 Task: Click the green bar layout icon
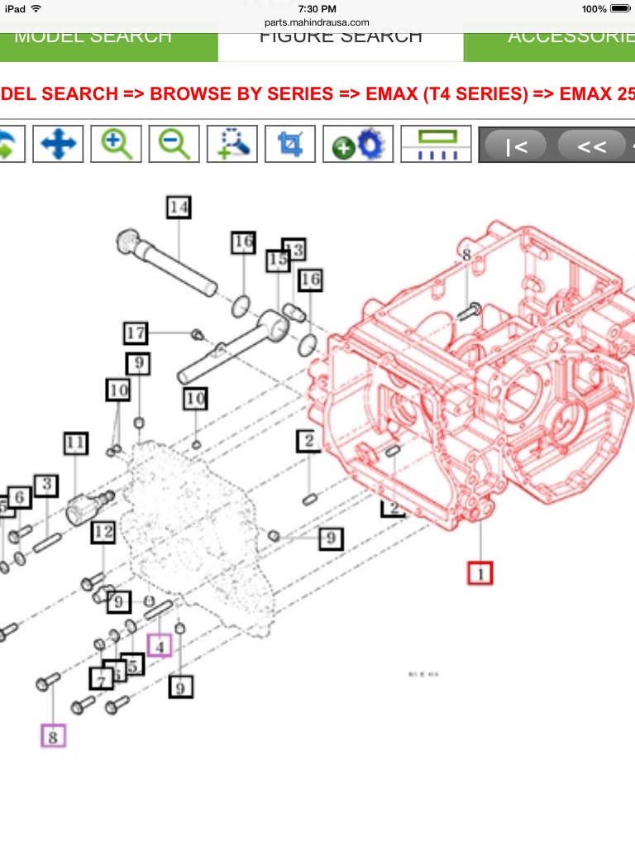tap(436, 145)
